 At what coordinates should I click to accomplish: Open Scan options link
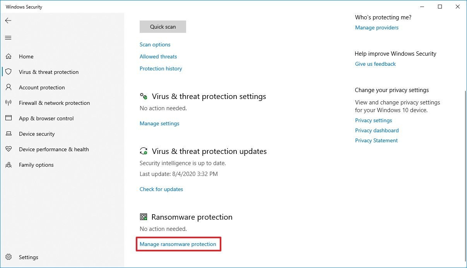155,44
